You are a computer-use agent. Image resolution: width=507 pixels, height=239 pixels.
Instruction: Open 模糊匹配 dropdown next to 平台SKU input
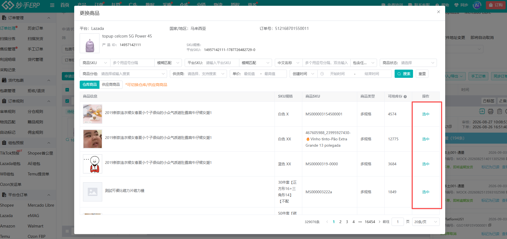pos(255,63)
